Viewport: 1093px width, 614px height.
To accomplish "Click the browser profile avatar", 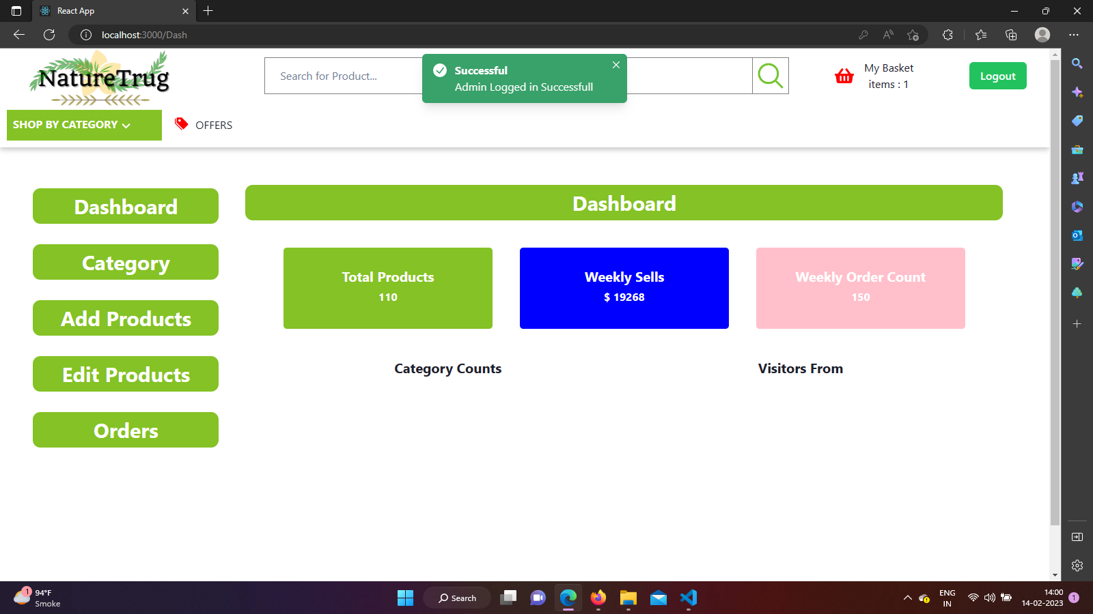I will pos(1042,35).
